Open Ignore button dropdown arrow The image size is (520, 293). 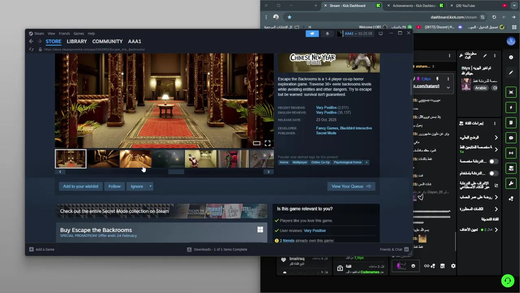pyautogui.click(x=150, y=186)
